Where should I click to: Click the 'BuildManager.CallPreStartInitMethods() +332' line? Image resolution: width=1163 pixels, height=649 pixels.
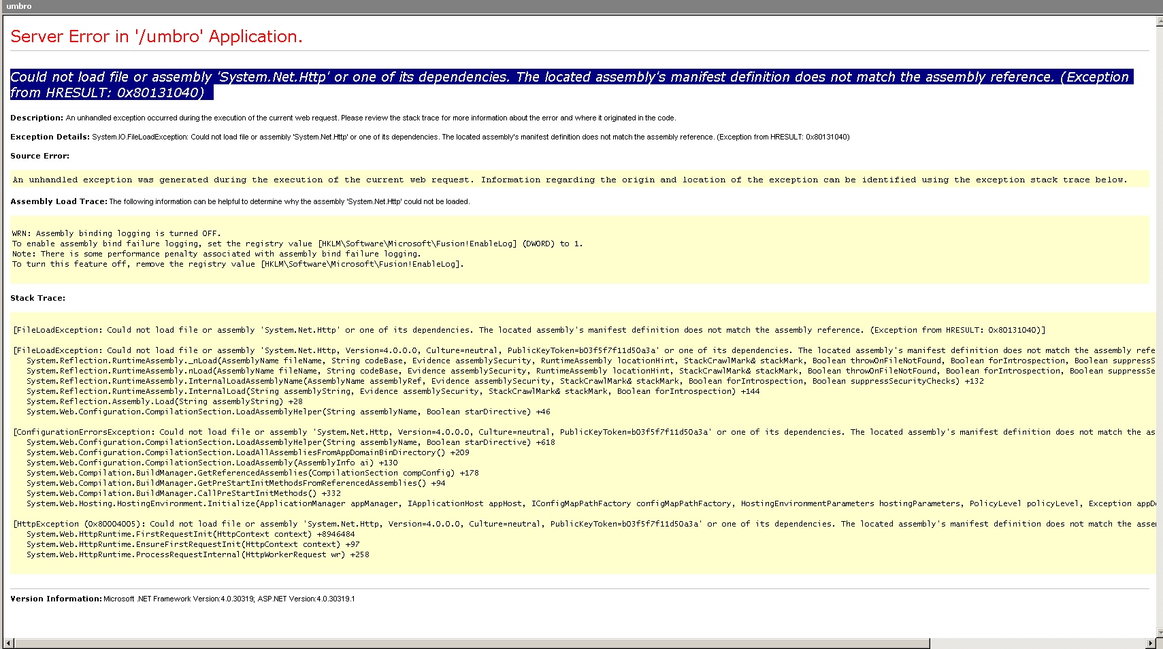pyautogui.click(x=184, y=493)
